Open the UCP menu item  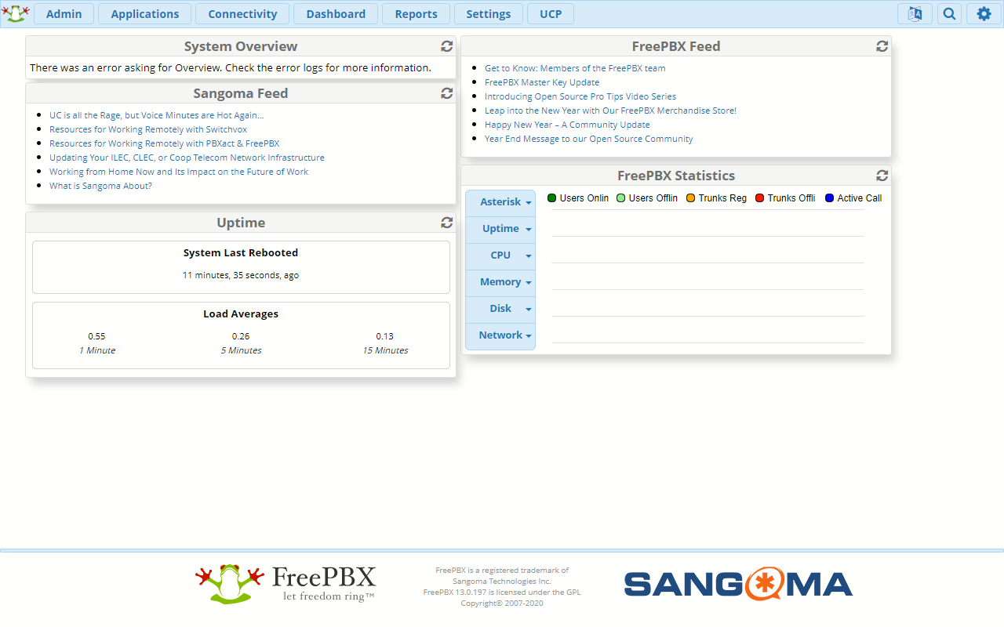tap(551, 13)
